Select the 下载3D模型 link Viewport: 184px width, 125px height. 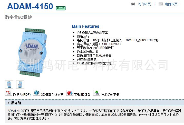click(82, 95)
